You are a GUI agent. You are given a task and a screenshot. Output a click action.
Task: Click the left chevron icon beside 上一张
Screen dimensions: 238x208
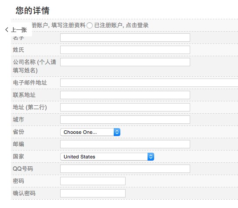(x=7, y=29)
